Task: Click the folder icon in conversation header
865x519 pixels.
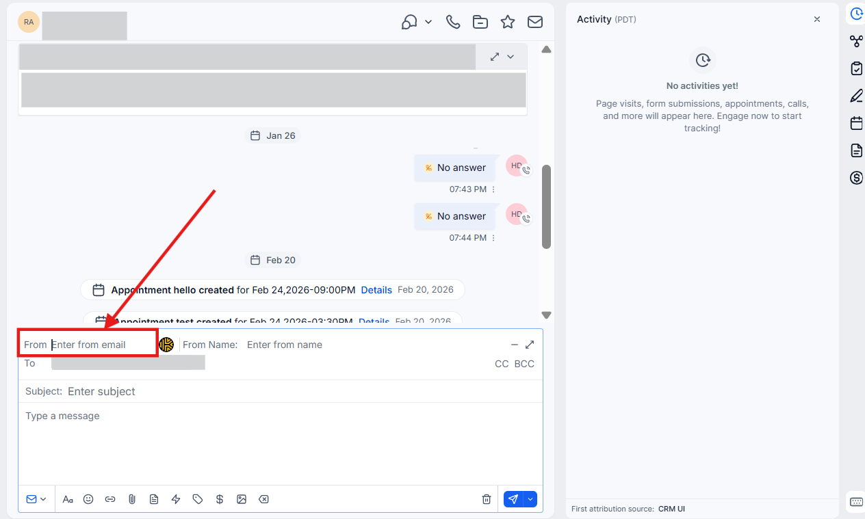Action: point(480,22)
